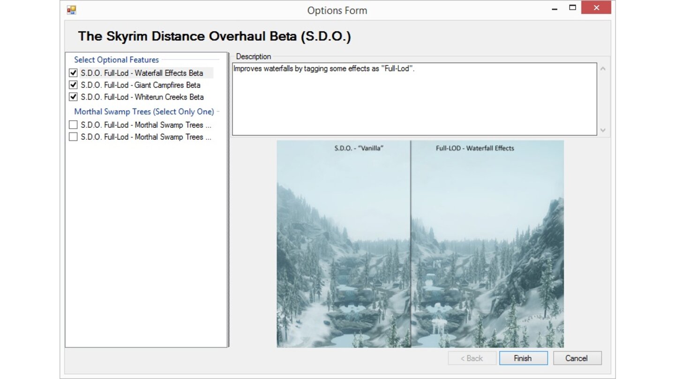Uncheck Whiterun Creeks Beta checkbox

73,97
